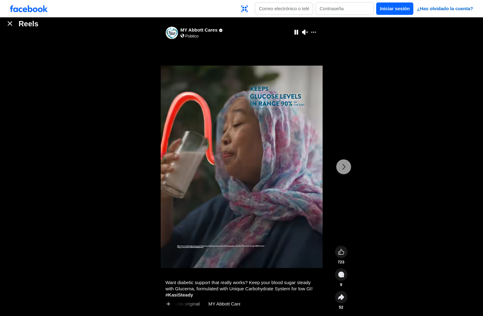Open the three-dot more options menu
Screen dimensions: 483x316
tap(314, 32)
